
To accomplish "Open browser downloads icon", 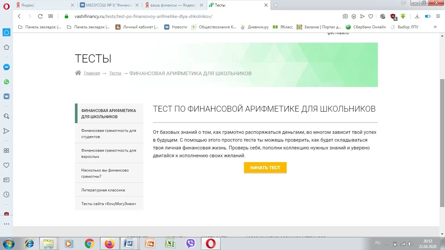I will coord(417,16).
